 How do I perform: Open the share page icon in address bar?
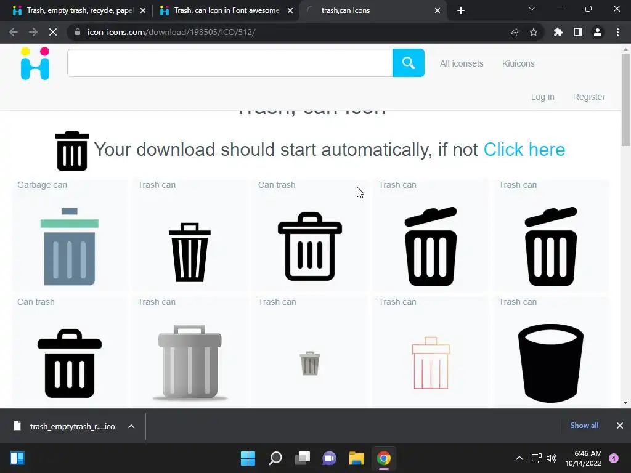[514, 32]
